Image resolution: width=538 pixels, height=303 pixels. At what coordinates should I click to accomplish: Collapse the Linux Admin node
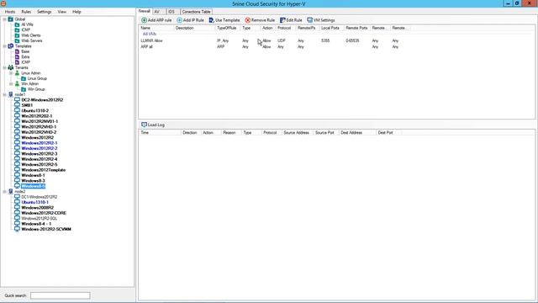pyautogui.click(x=11, y=73)
